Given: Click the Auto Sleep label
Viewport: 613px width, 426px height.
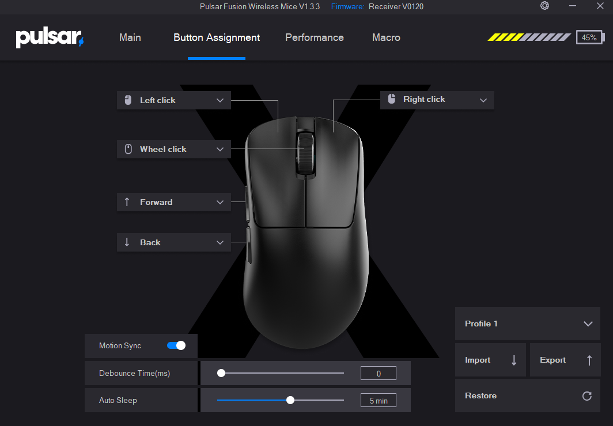Looking at the screenshot, I should tap(118, 400).
